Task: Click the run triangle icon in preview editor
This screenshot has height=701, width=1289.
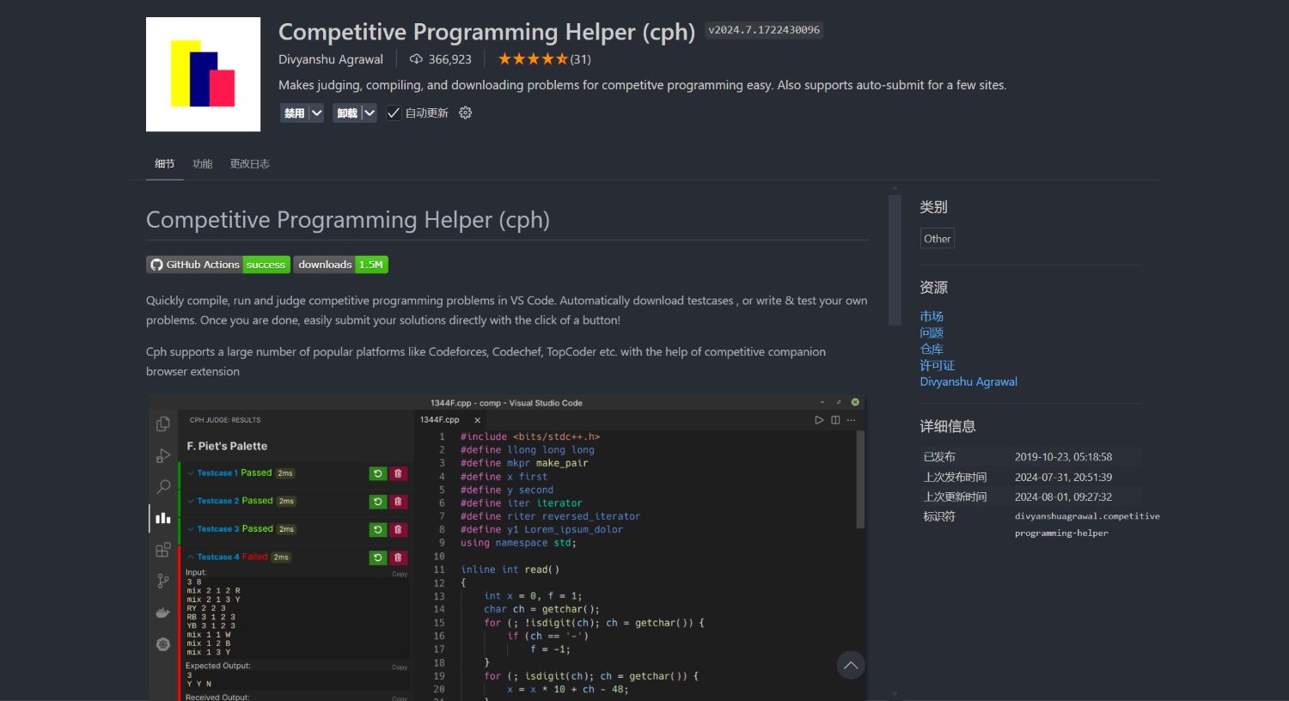Action: click(819, 420)
